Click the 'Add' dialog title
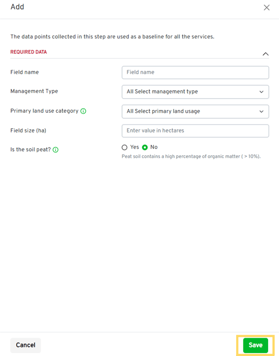279x356 pixels. point(17,7)
